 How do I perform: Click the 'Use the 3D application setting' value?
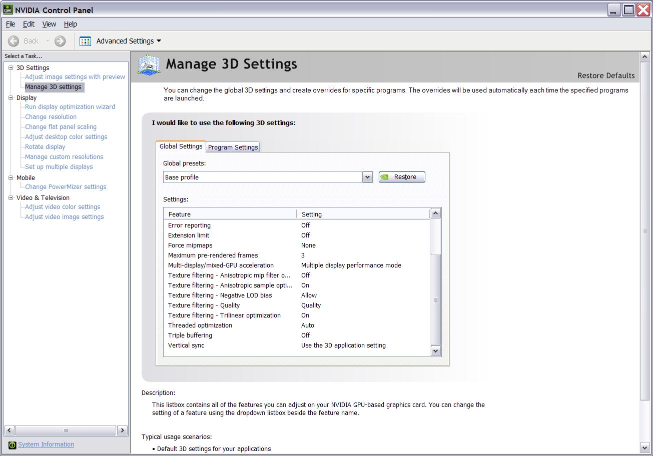[x=343, y=345]
